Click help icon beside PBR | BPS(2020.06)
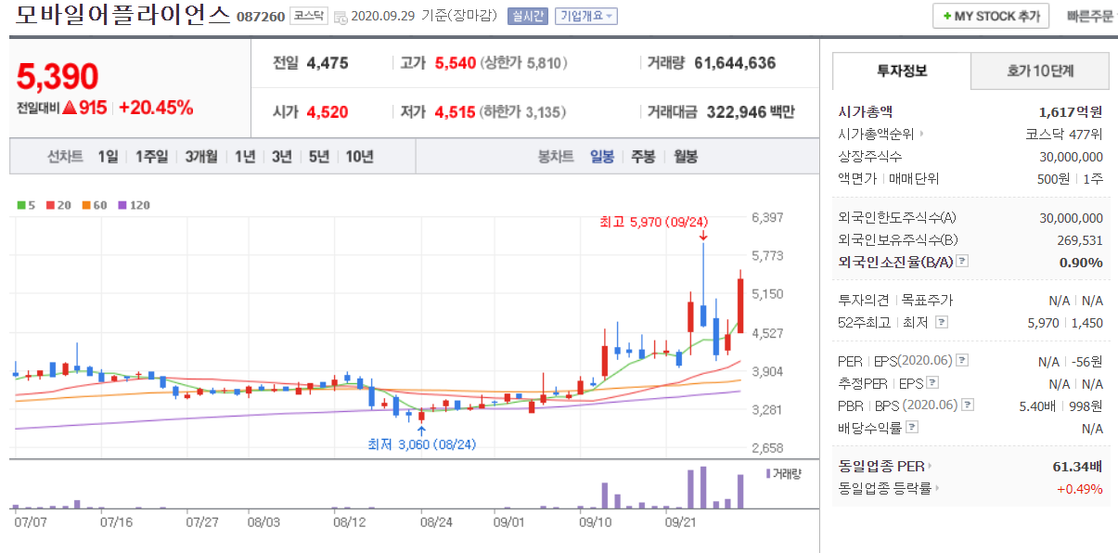Image resolution: width=1118 pixels, height=553 pixels. (x=968, y=405)
